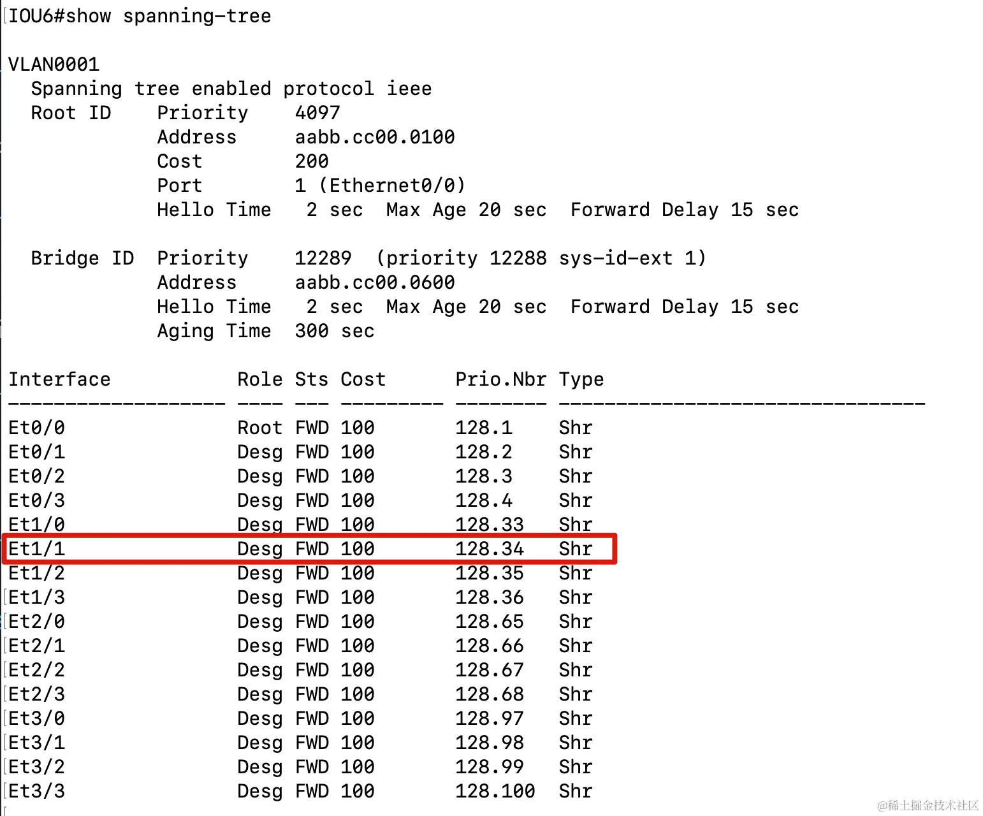
Task: Click cost 100 in Et2/0 row
Action: [358, 622]
